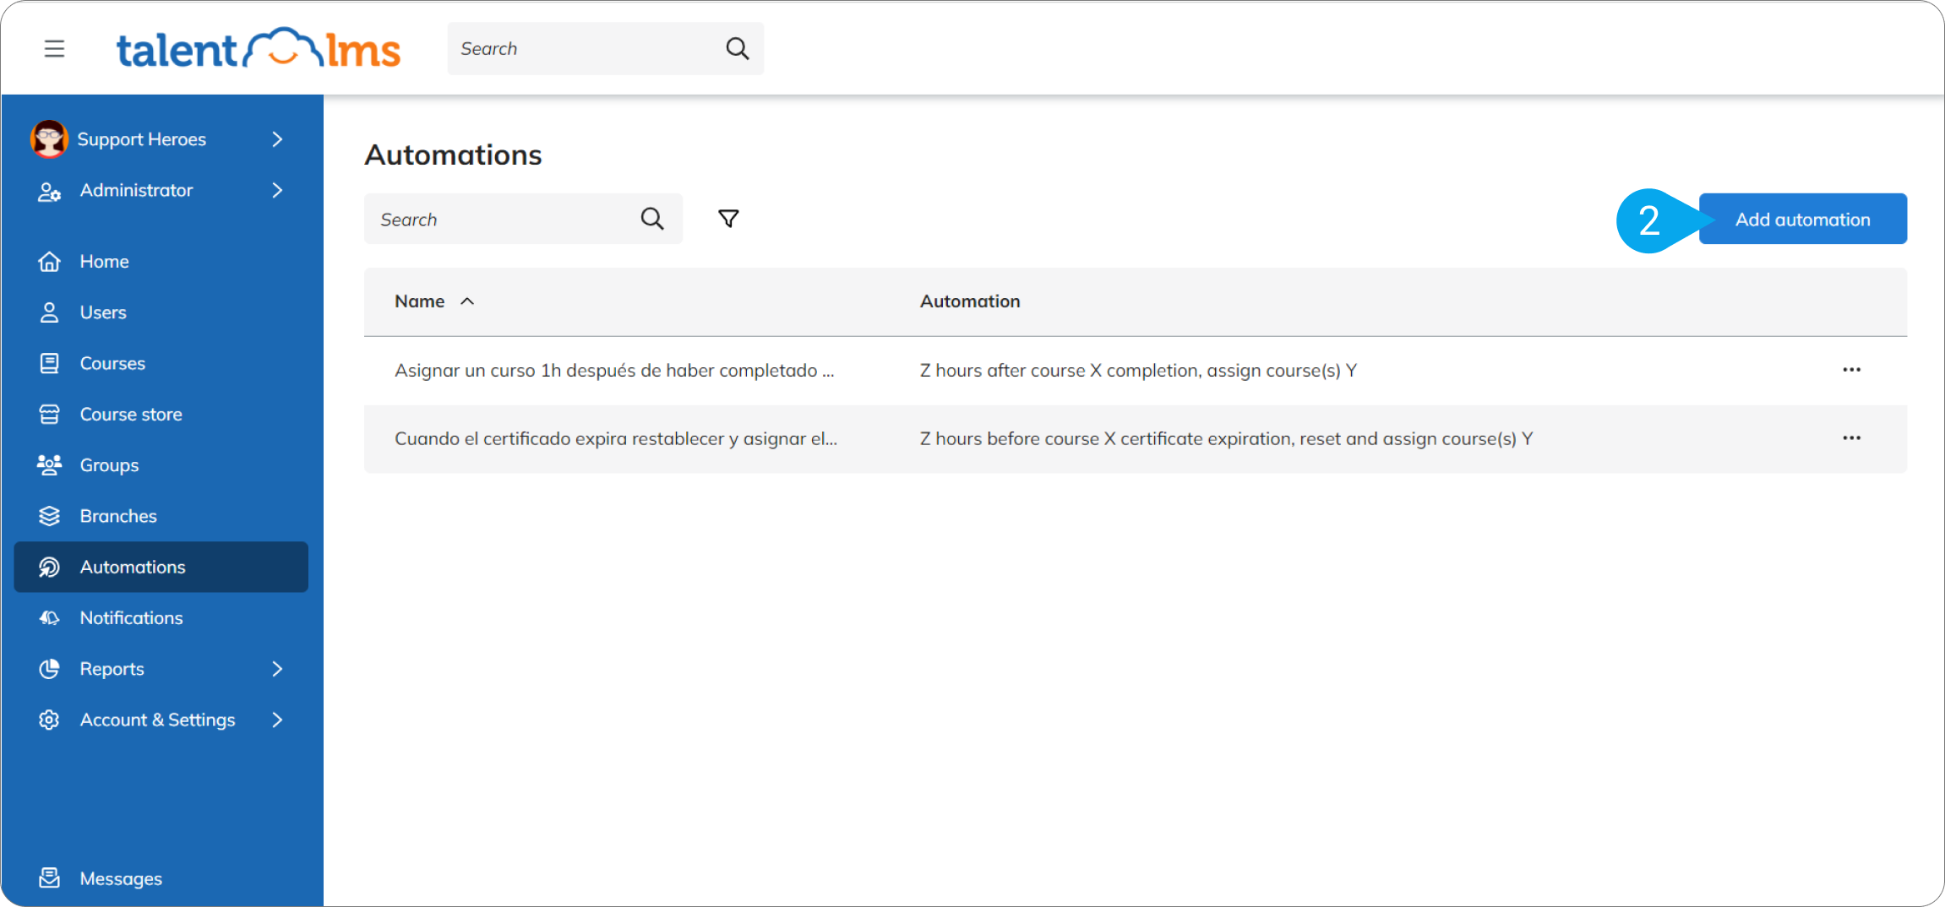Click the Messages inbox icon
The height and width of the screenshot is (907, 1945).
point(49,878)
